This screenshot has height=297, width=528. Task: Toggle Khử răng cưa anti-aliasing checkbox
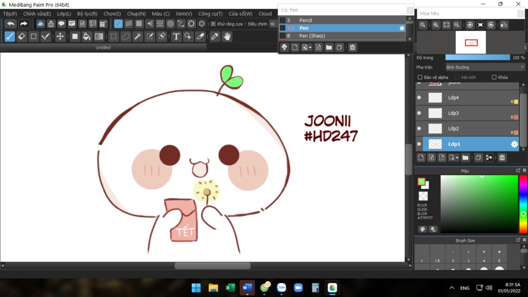click(x=213, y=24)
